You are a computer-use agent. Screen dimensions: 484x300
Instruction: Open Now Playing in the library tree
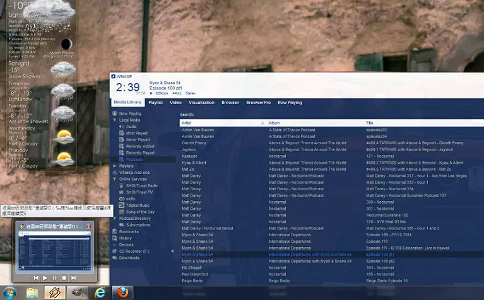130,113
